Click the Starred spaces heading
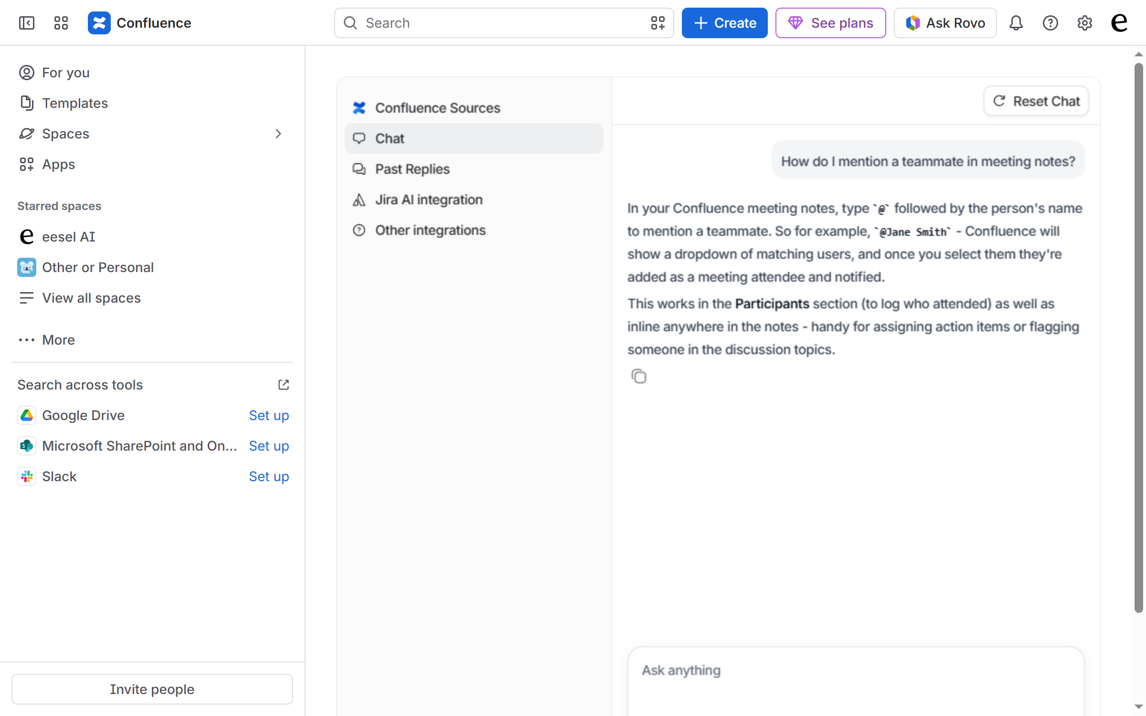 [x=59, y=206]
